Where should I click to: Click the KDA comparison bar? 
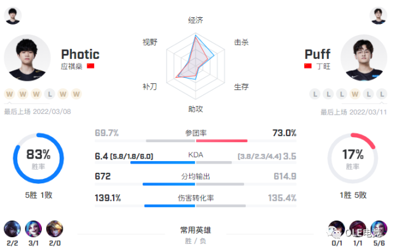(x=195, y=162)
